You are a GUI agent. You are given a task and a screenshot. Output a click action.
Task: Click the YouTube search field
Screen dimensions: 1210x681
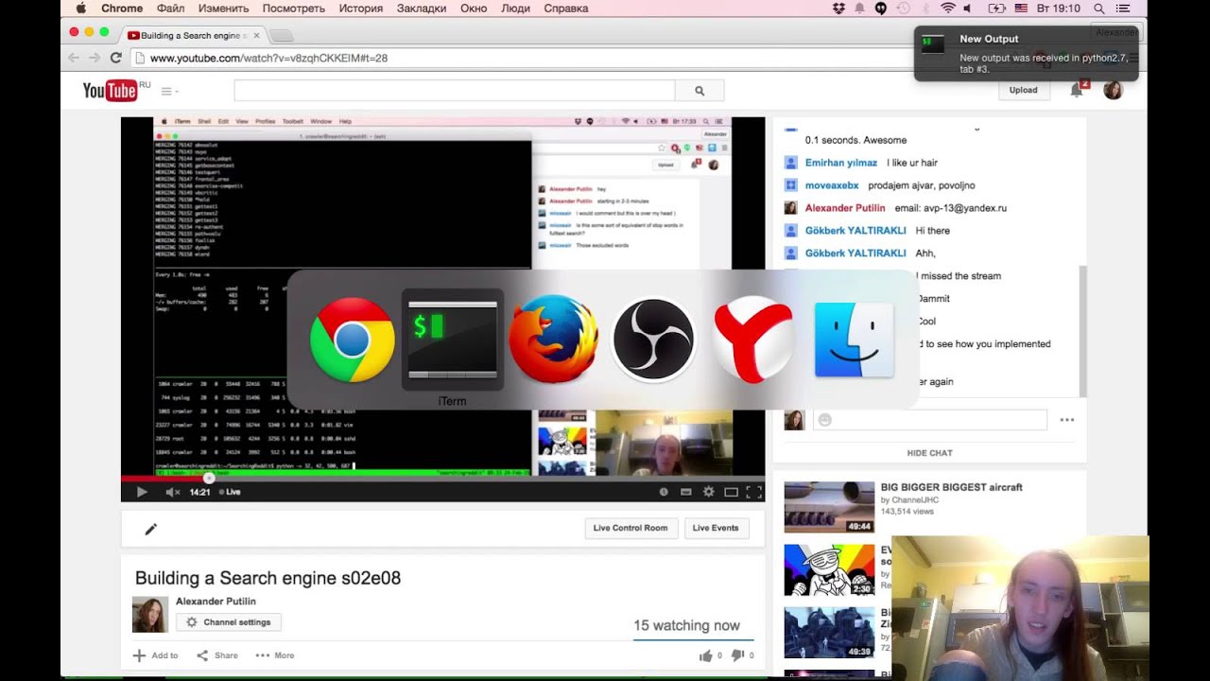(x=455, y=91)
